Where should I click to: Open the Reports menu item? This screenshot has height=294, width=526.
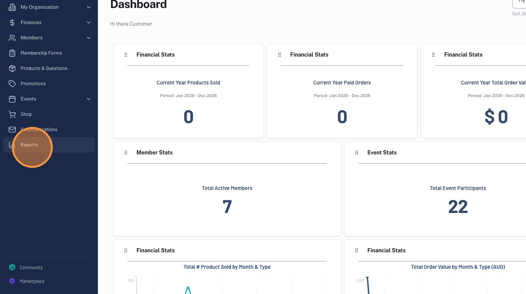click(x=49, y=145)
